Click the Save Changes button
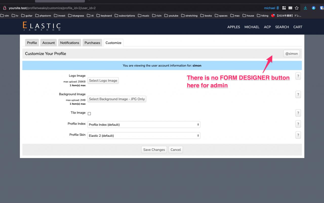324x203 pixels. 154,150
